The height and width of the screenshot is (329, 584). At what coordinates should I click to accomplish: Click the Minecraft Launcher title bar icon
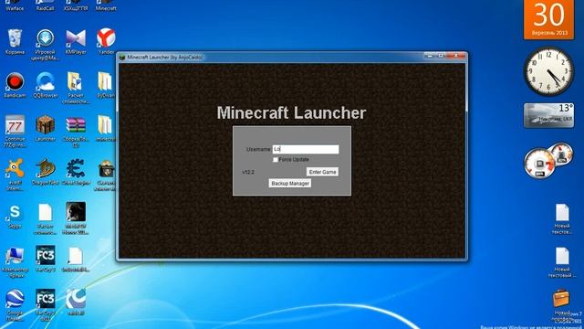(x=121, y=58)
